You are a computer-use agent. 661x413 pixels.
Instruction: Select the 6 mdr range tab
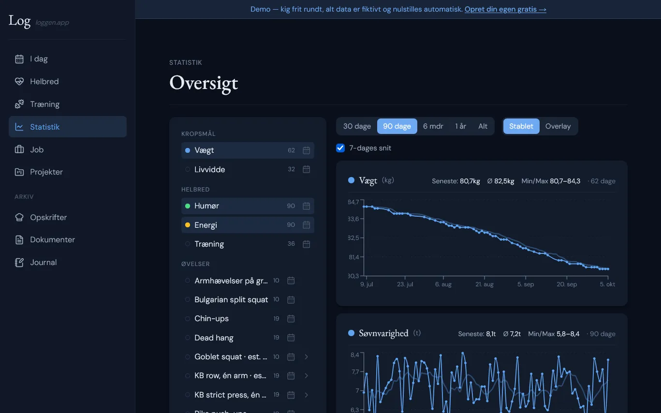pyautogui.click(x=433, y=126)
